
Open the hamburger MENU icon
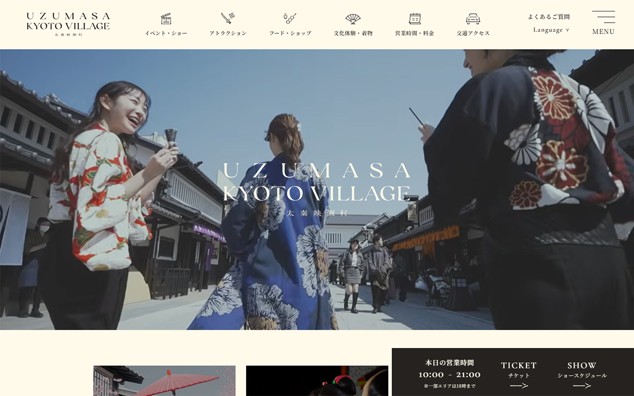[x=603, y=17]
